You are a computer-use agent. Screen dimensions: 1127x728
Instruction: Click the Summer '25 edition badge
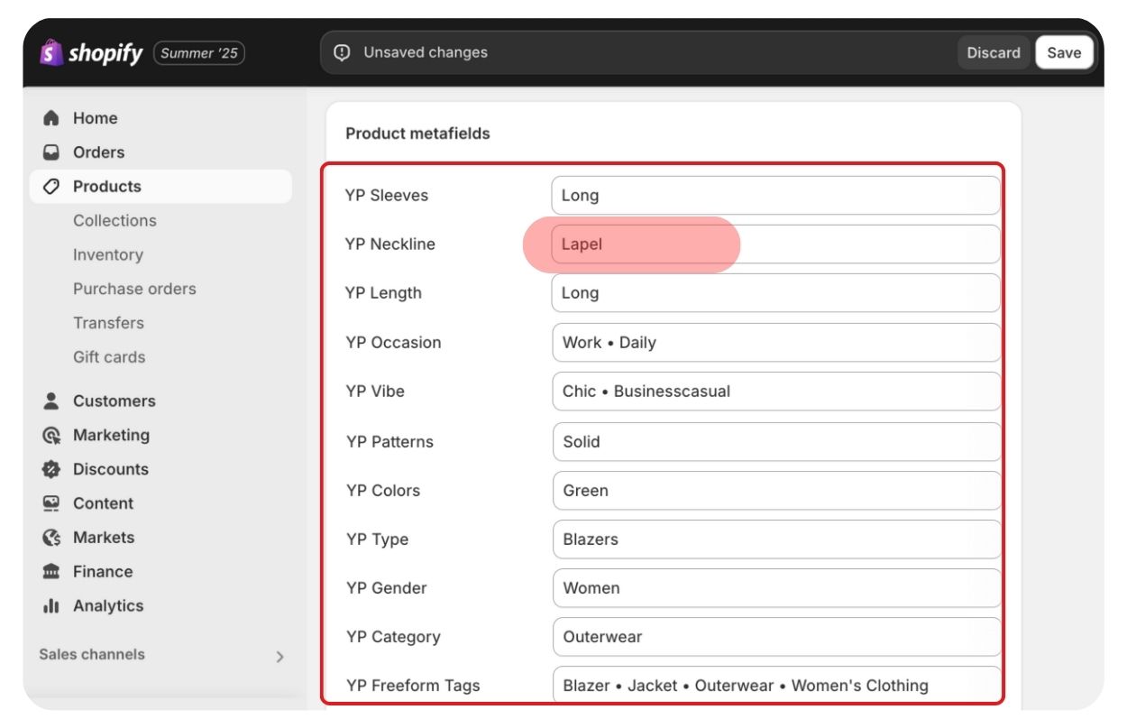[199, 53]
